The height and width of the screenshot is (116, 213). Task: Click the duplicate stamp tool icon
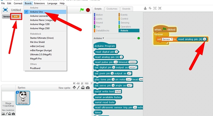pyautogui.click(x=145, y=8)
